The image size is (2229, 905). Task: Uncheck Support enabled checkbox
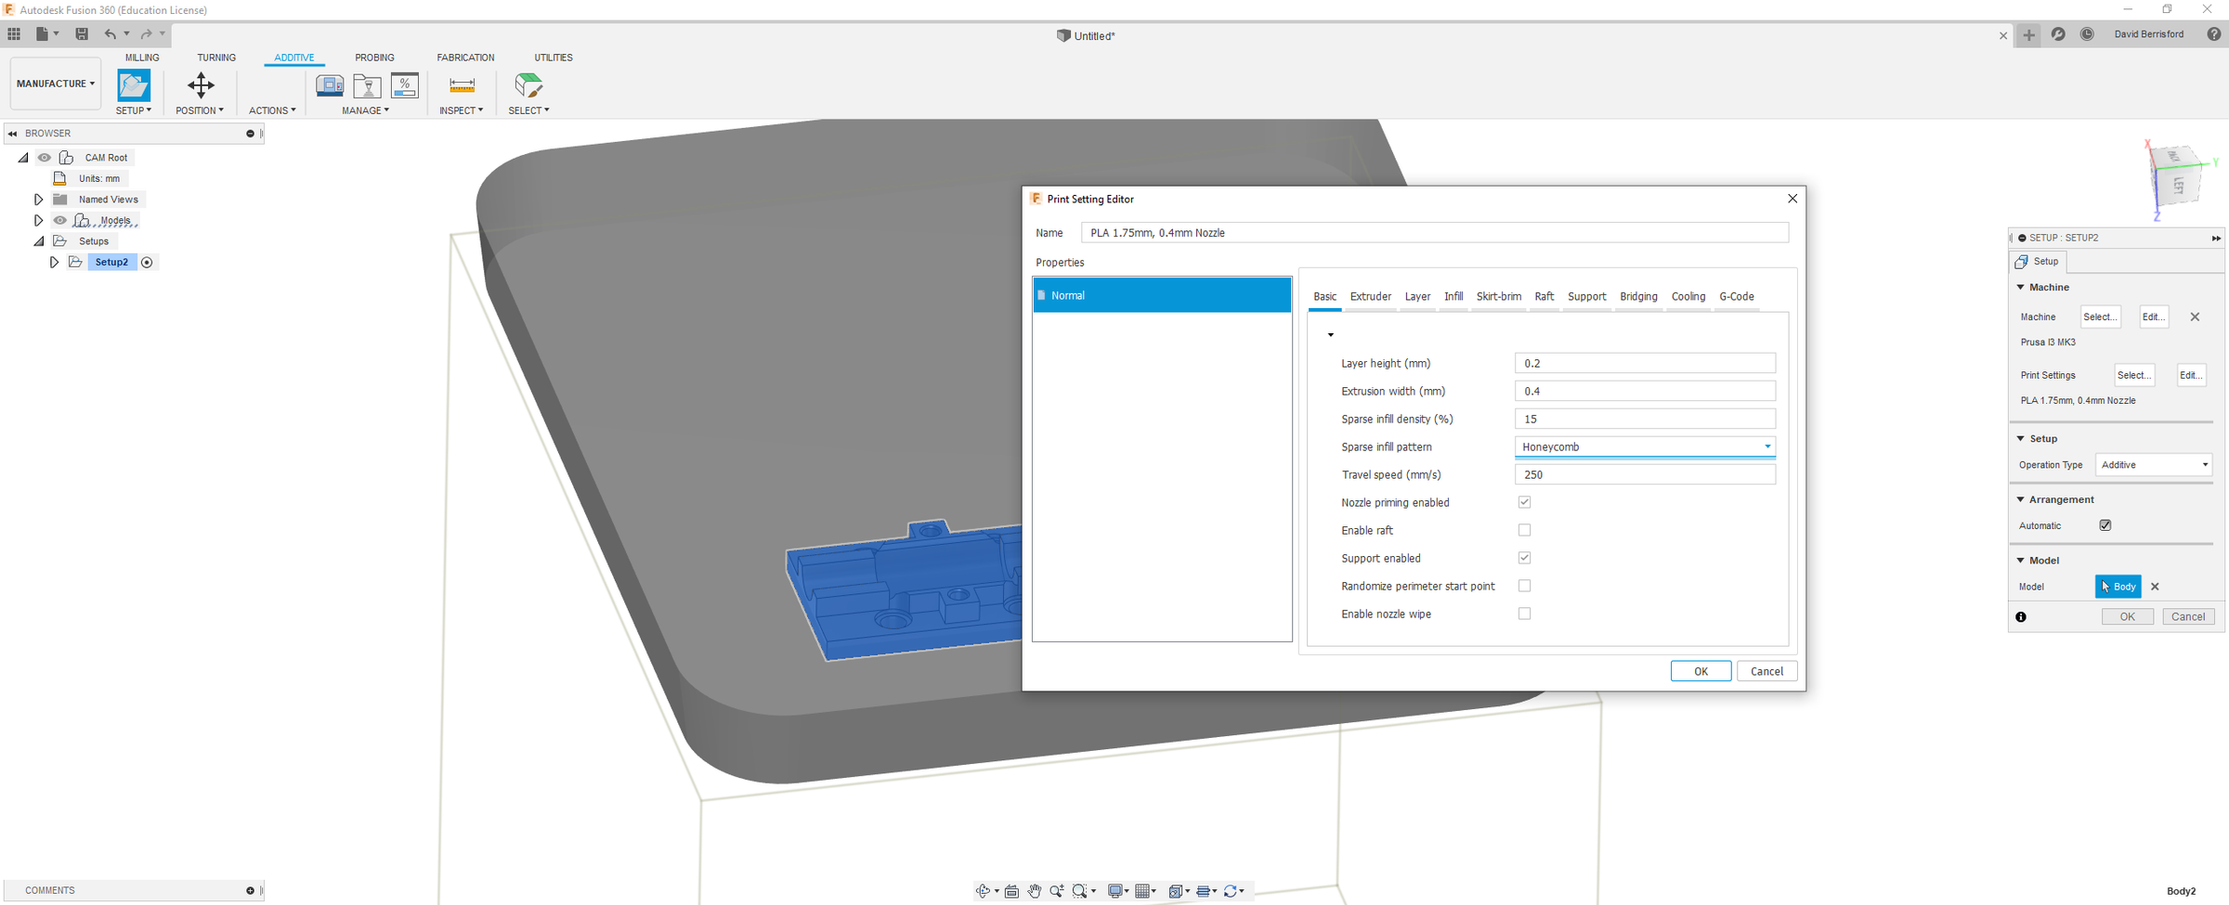[x=1524, y=558]
